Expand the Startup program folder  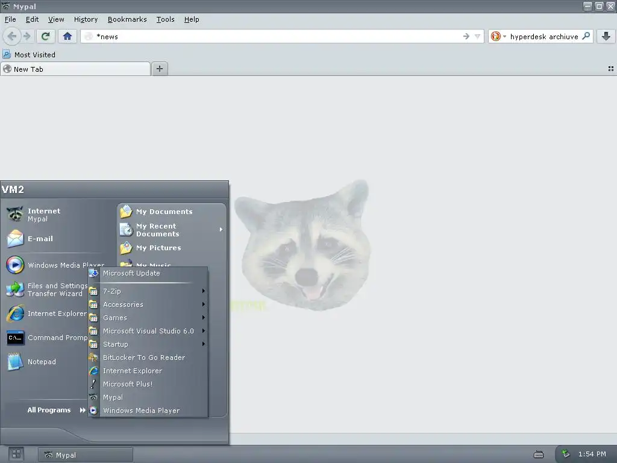pos(148,344)
